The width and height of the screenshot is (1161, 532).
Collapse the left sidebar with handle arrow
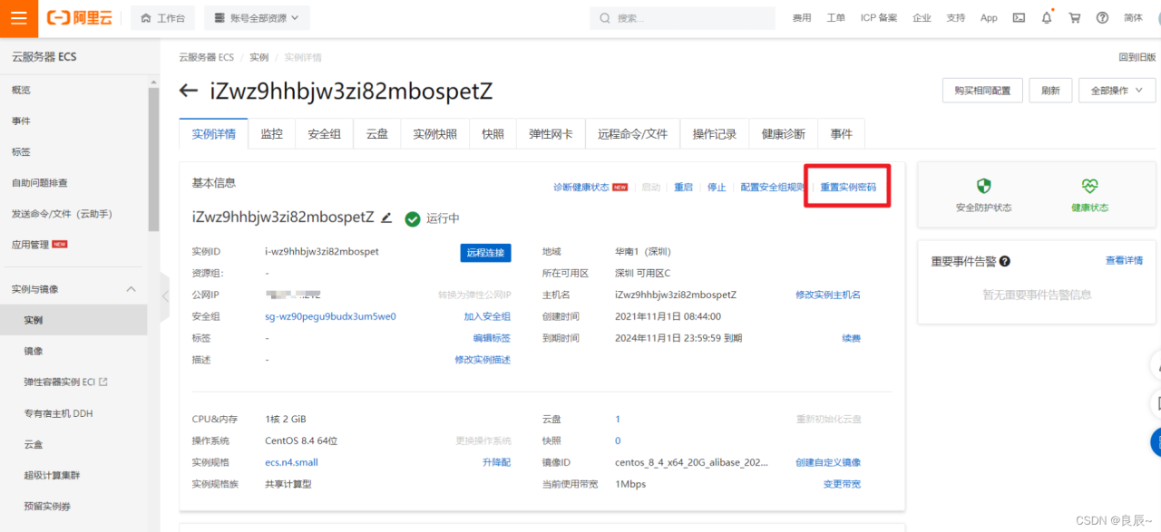click(x=165, y=296)
